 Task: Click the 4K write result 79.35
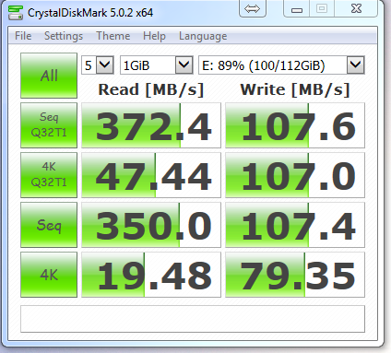[x=295, y=275]
